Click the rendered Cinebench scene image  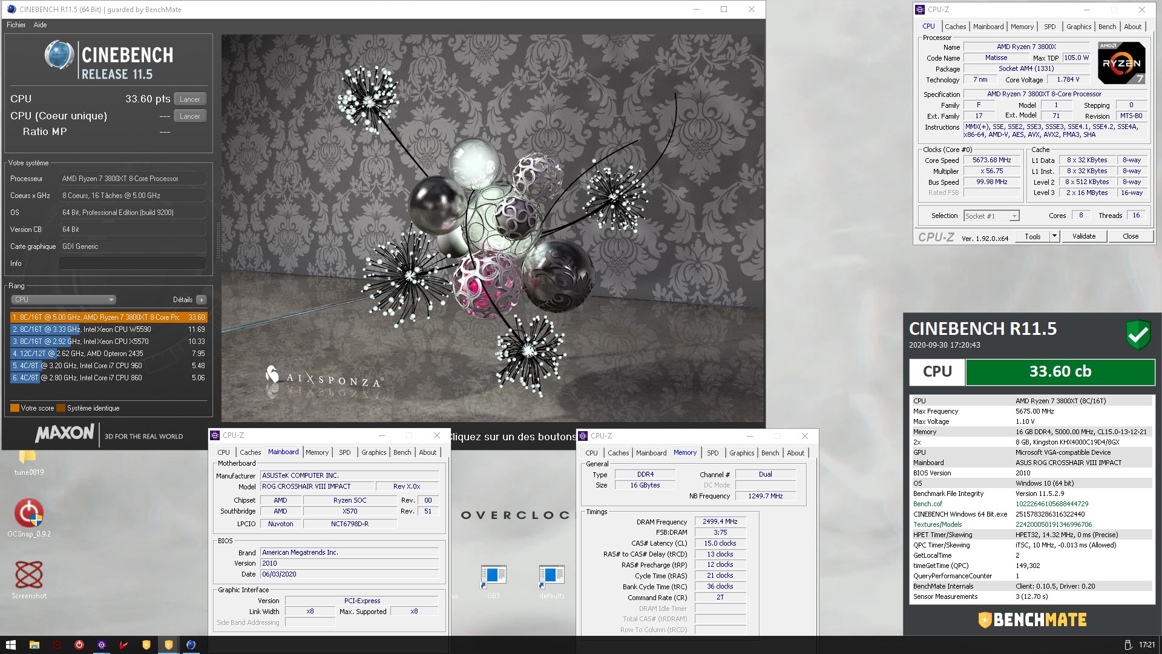pyautogui.click(x=493, y=228)
